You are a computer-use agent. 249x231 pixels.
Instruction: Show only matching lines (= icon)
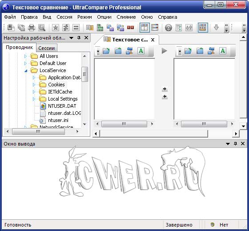coord(76,28)
